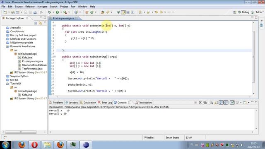
Task: Click the New Java Class icon
Action: pyautogui.click(x=92, y=12)
